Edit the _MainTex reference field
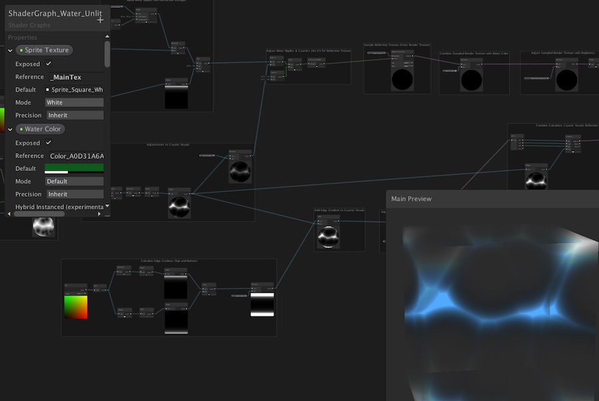This screenshot has width=599, height=401. click(x=76, y=77)
